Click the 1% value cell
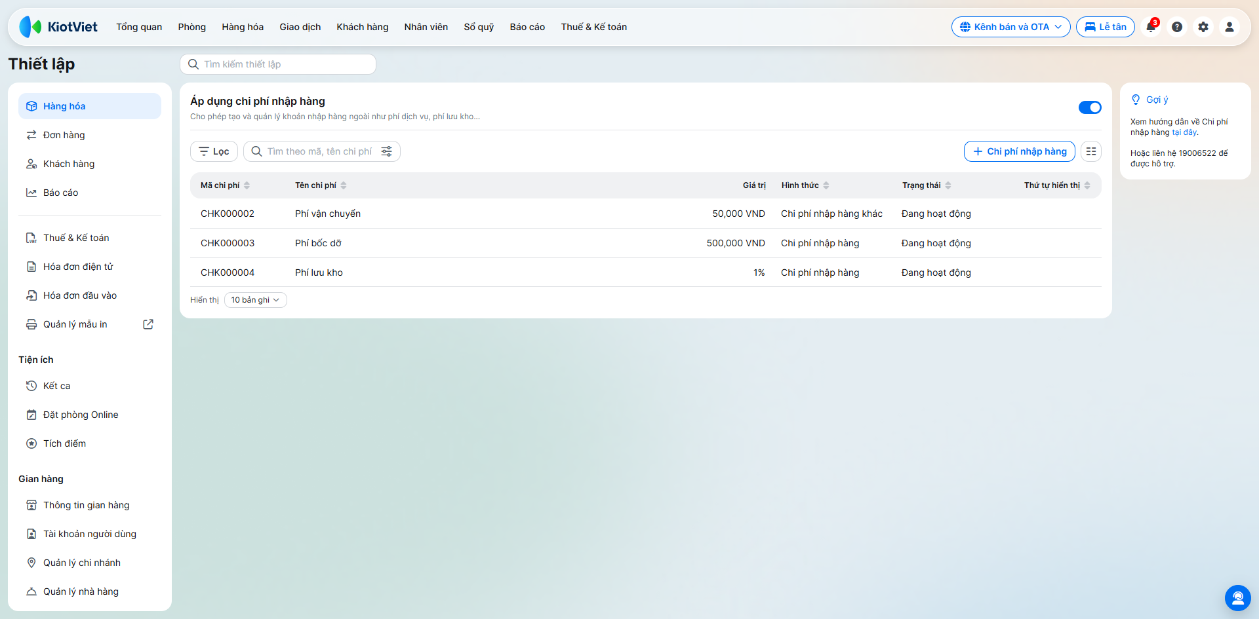Image resolution: width=1259 pixels, height=619 pixels. point(759,272)
